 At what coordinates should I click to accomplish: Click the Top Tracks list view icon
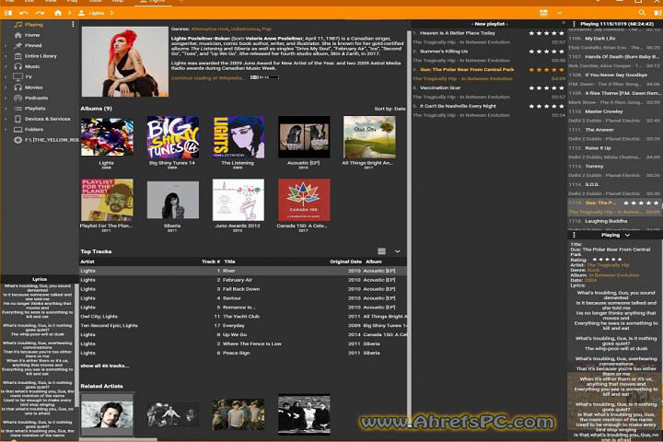(x=381, y=251)
